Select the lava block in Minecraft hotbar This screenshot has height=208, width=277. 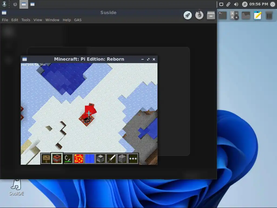pyautogui.click(x=79, y=159)
